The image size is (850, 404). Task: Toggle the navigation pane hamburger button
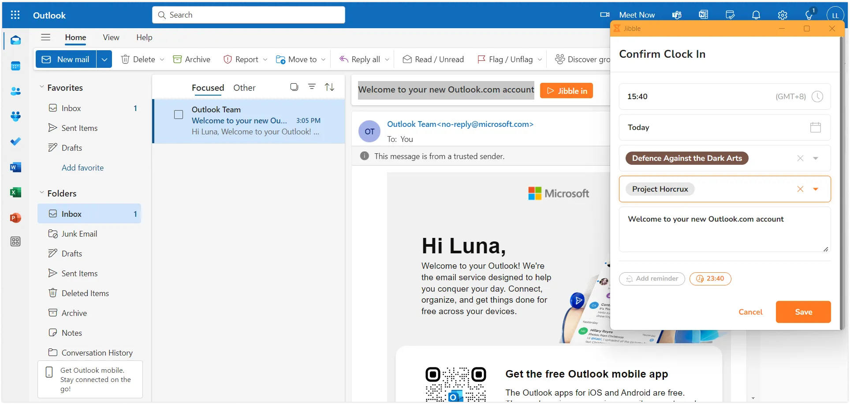pyautogui.click(x=45, y=37)
